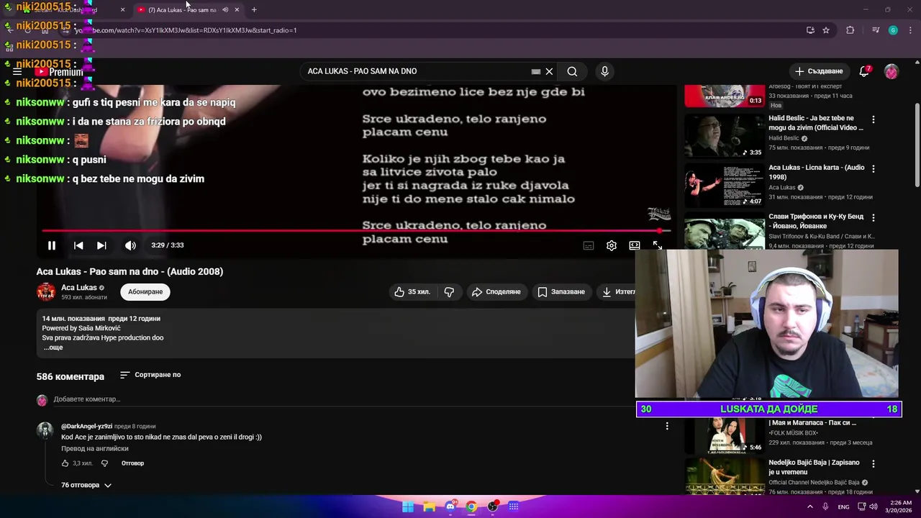Open OBS Studio from taskbar
The height and width of the screenshot is (518, 921).
pyautogui.click(x=492, y=506)
